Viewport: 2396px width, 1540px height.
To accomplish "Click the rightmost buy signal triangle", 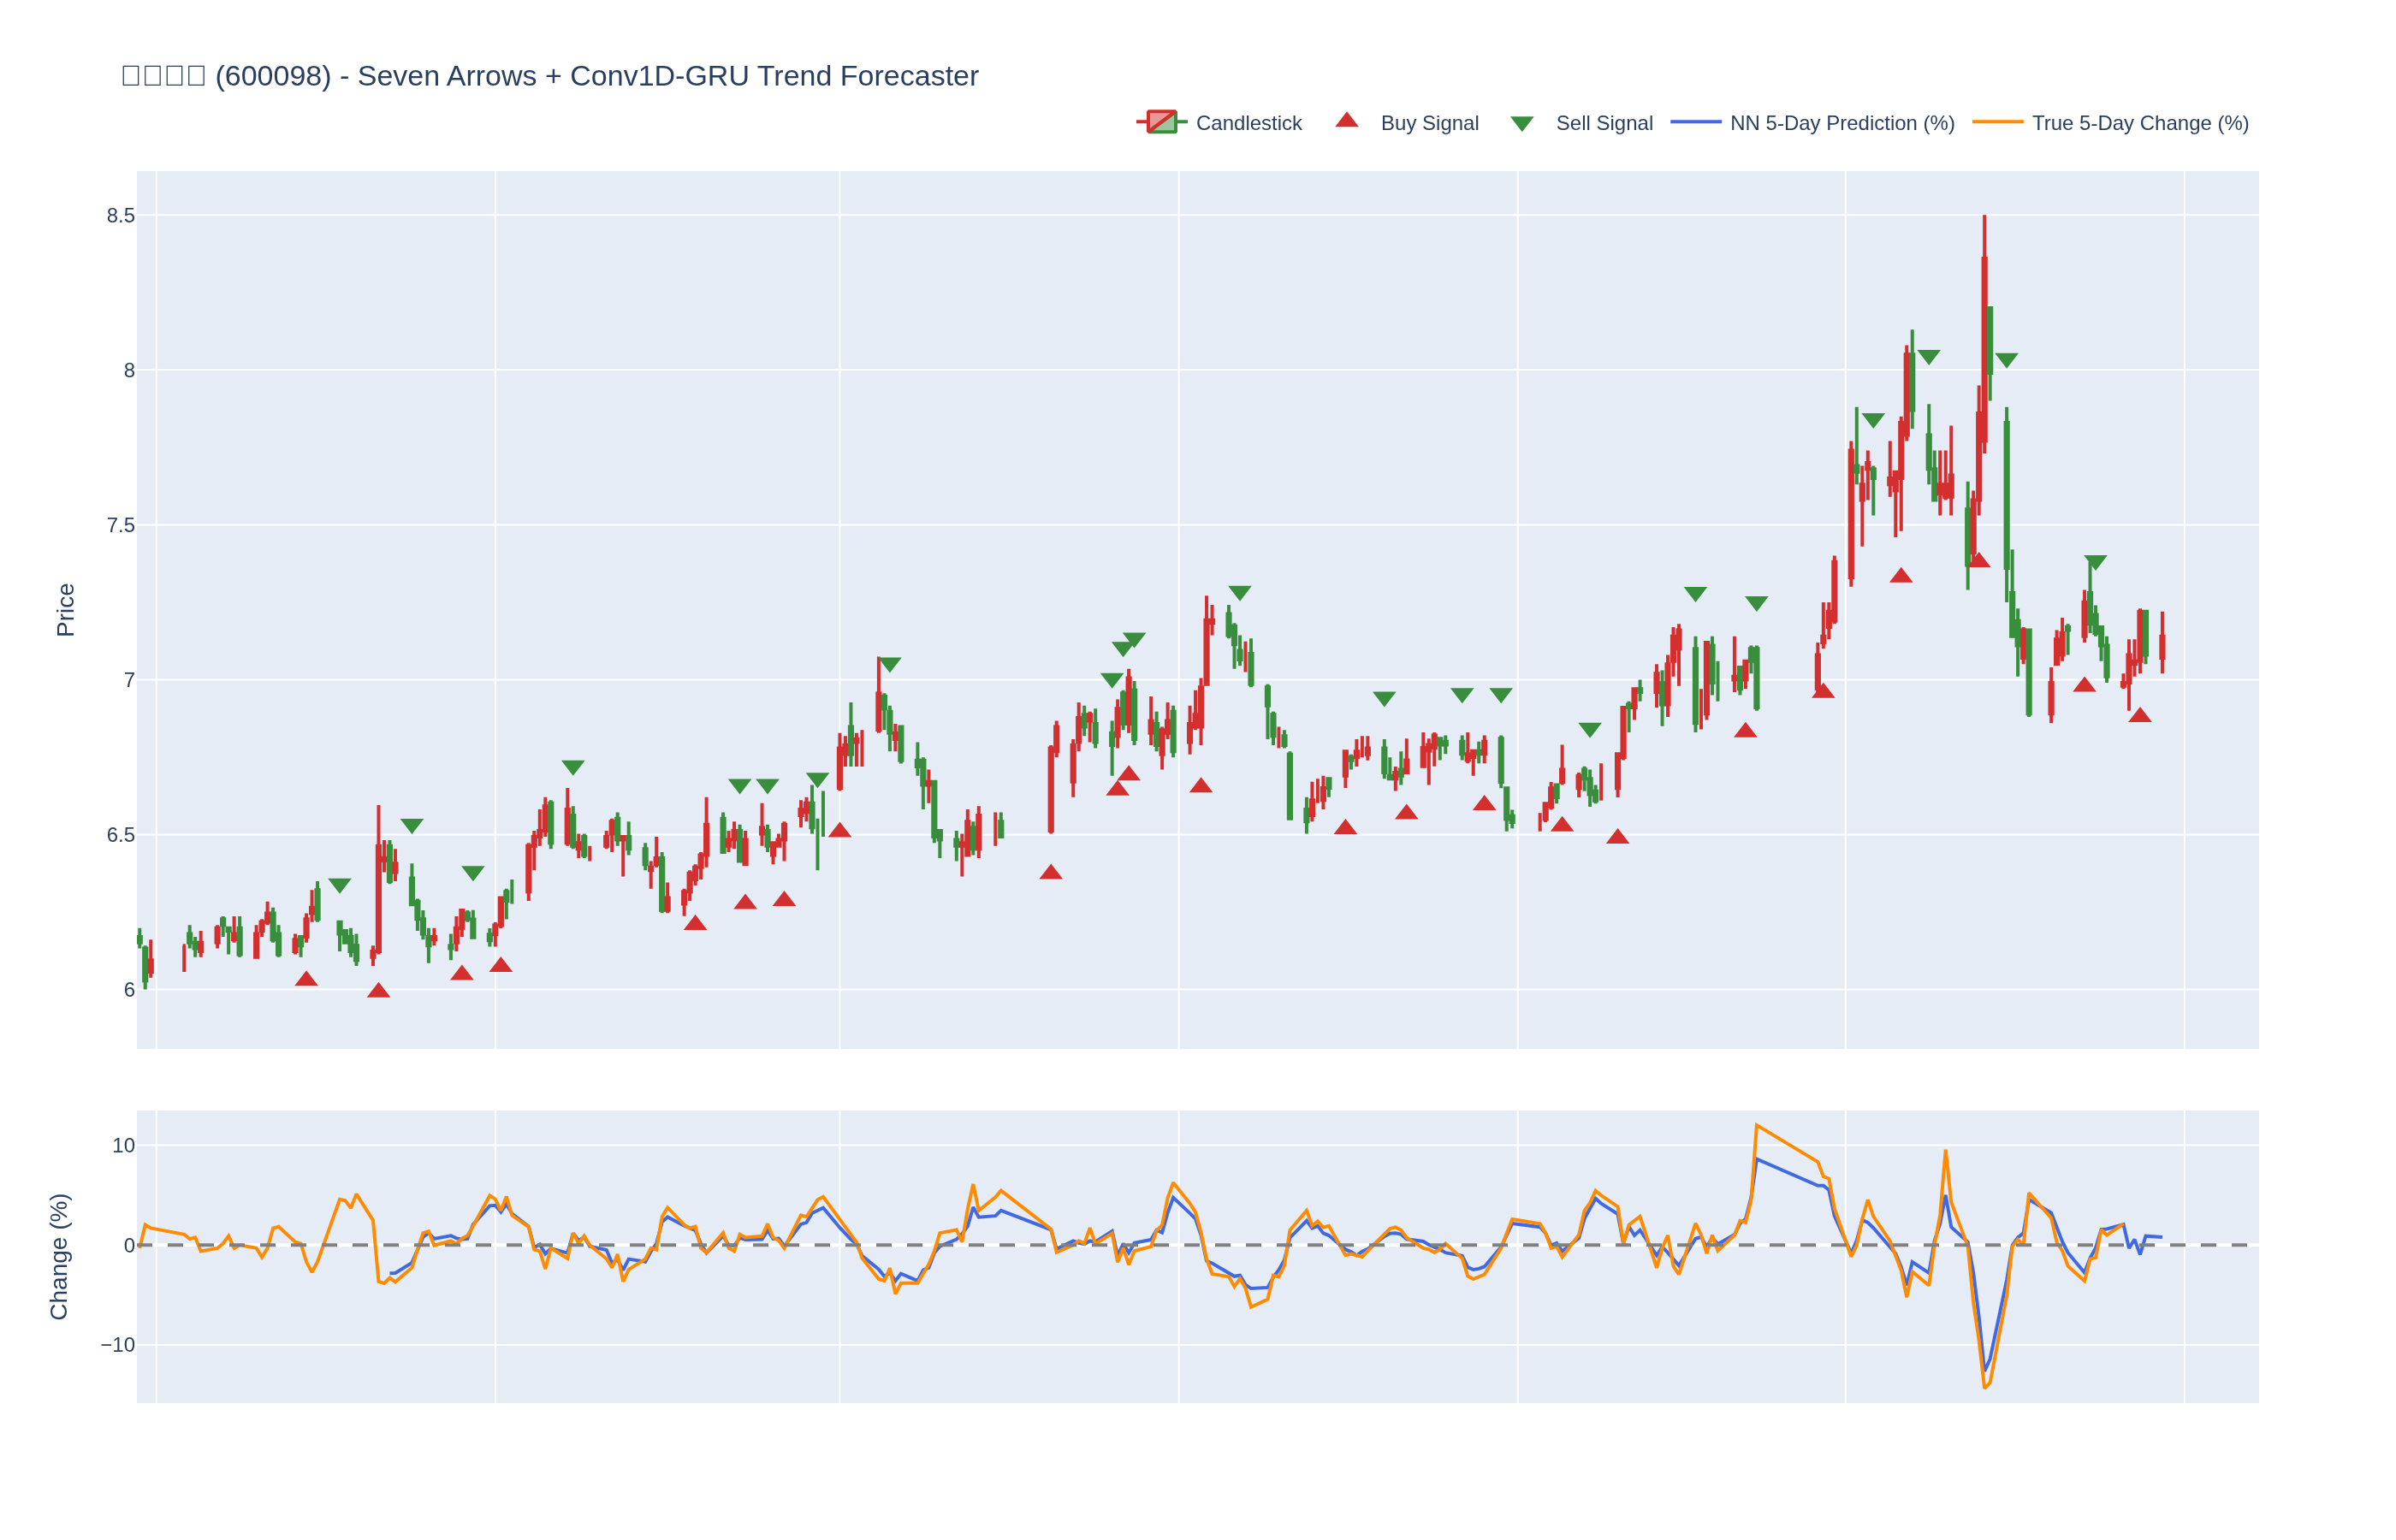I will point(2139,716).
